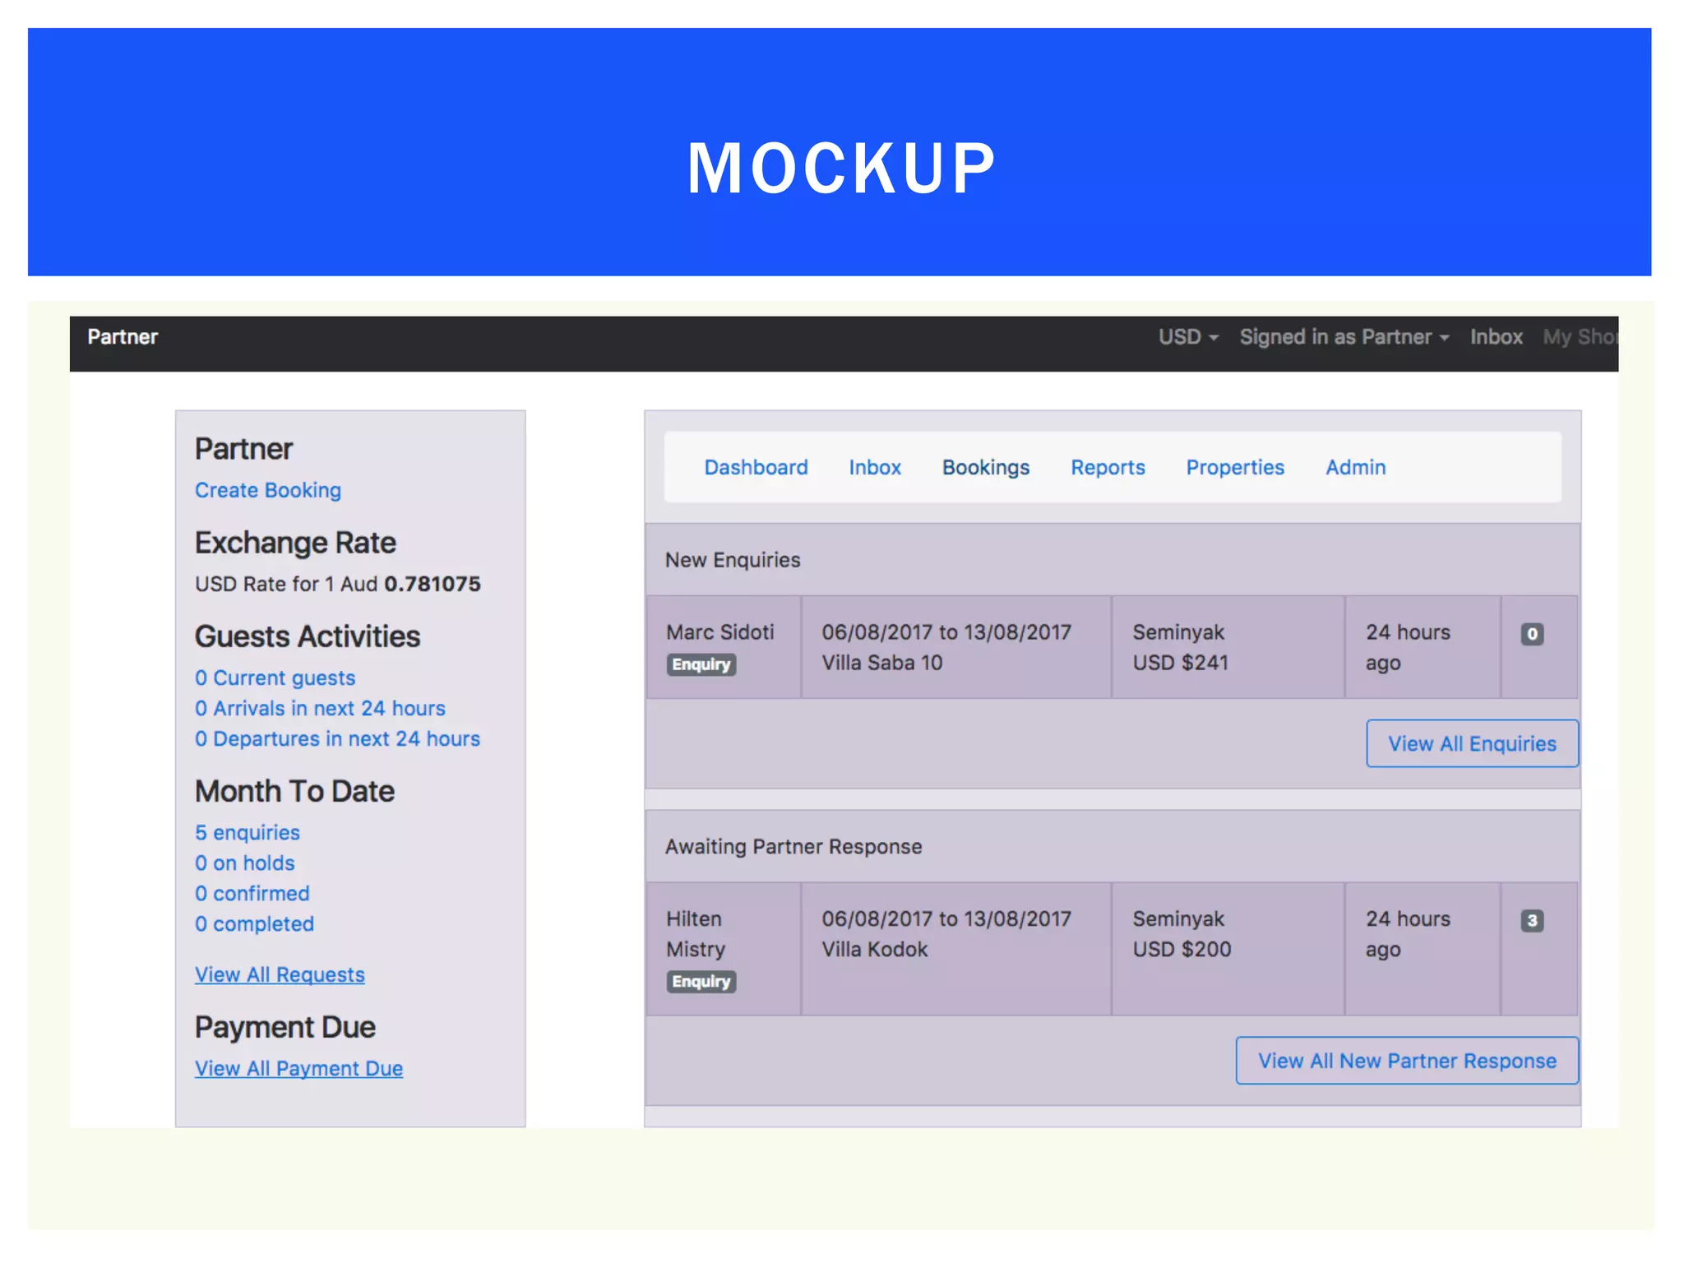Viewport: 1684px width, 1263px height.
Task: Select the Bookings tab
Action: [x=986, y=467]
